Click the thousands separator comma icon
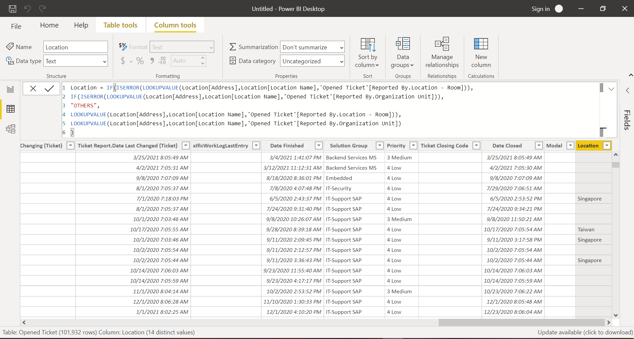This screenshot has height=339, width=634. [152, 61]
